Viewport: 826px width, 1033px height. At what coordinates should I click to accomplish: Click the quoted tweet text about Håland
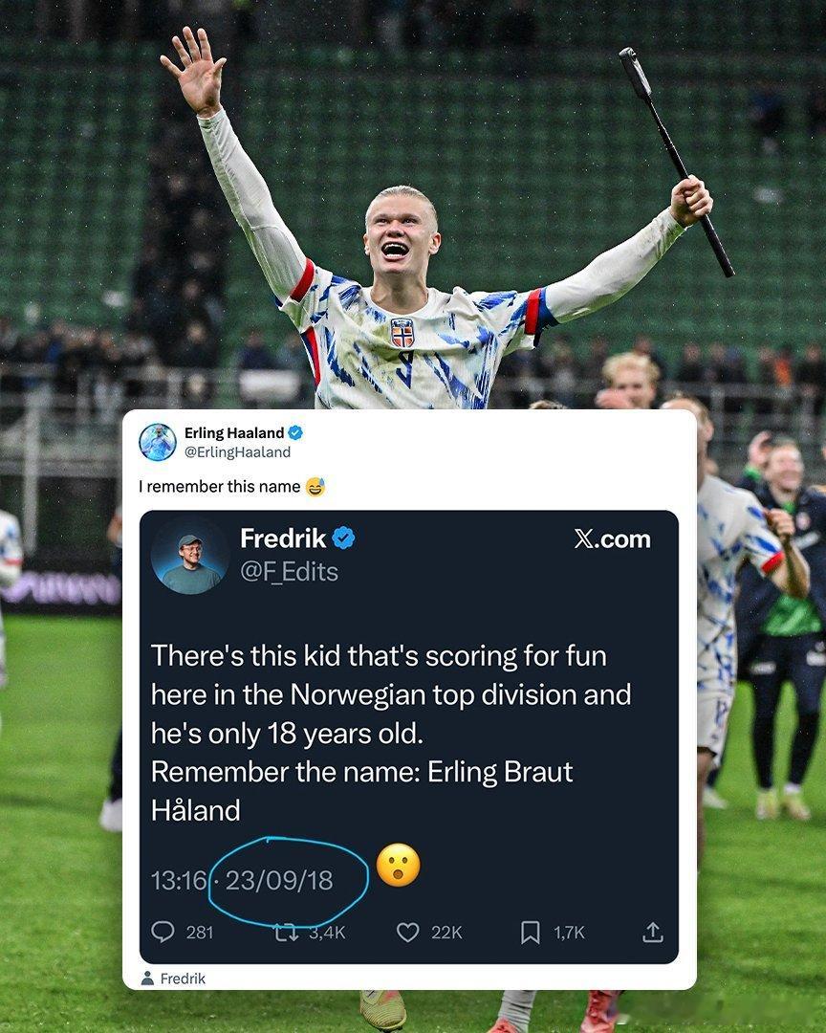pos(391,733)
